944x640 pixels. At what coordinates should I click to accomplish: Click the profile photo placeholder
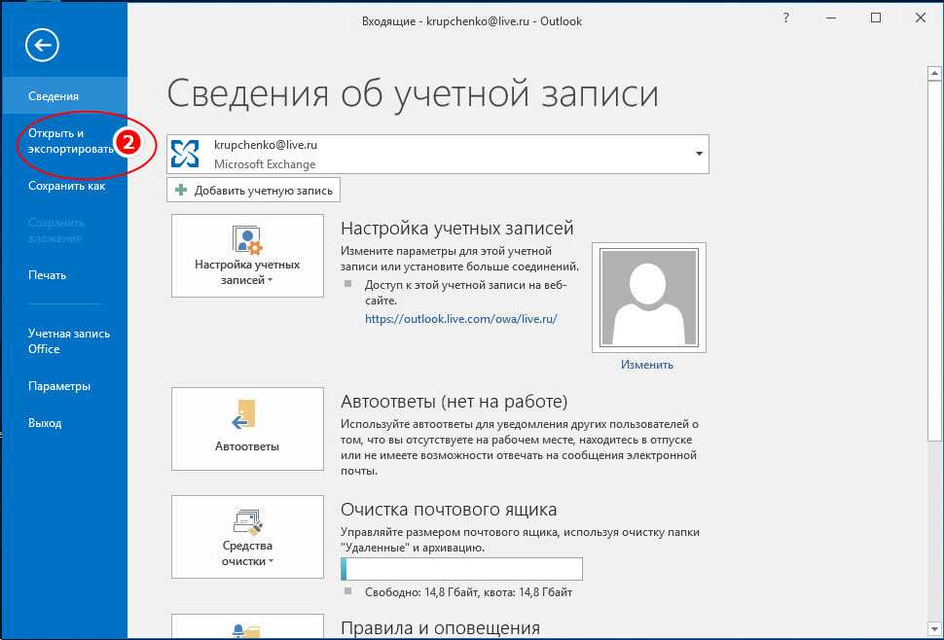pyautogui.click(x=648, y=298)
